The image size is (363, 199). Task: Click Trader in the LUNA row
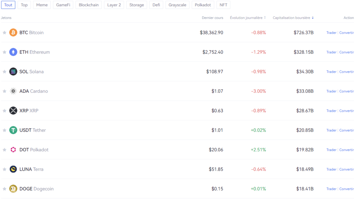[331, 169]
